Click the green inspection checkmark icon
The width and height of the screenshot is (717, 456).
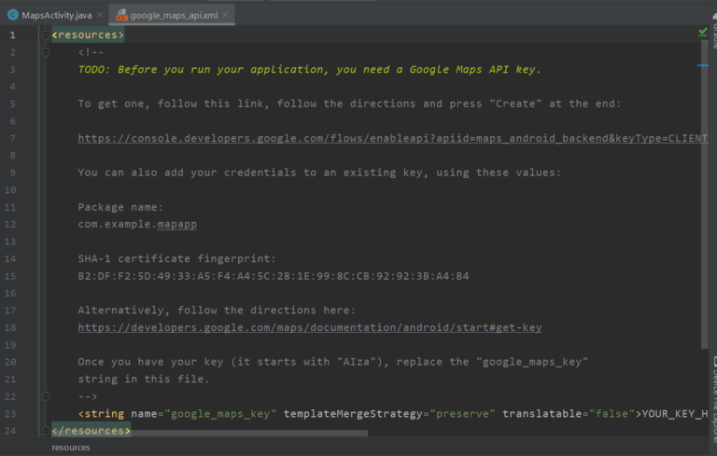[x=702, y=33]
